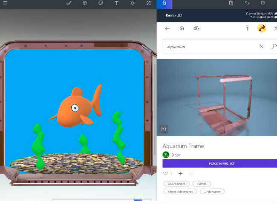Go back in Remix 3D panel
Screen dimensions: 277x204
167,28
